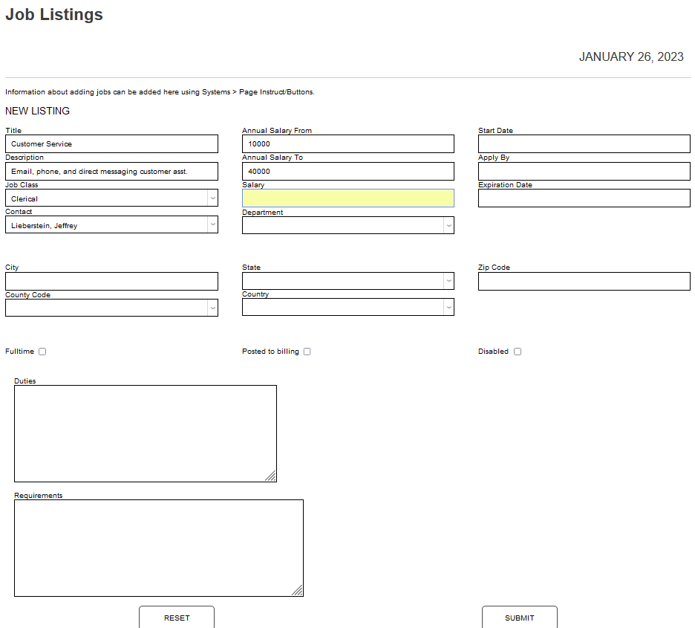
Task: Click the Apply By date field
Action: (x=584, y=171)
